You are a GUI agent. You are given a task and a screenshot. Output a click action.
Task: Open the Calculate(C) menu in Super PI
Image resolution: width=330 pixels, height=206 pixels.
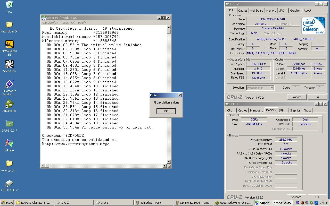click(50, 23)
